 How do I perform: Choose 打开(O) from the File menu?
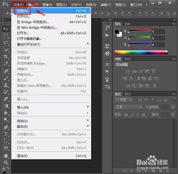(51, 16)
